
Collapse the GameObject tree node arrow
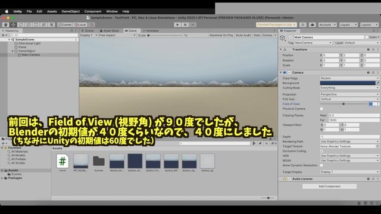coord(13,51)
